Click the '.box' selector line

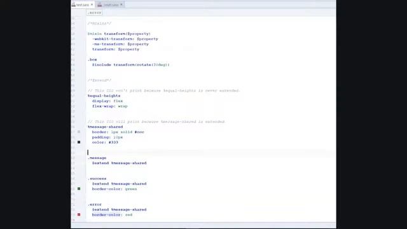[92, 59]
